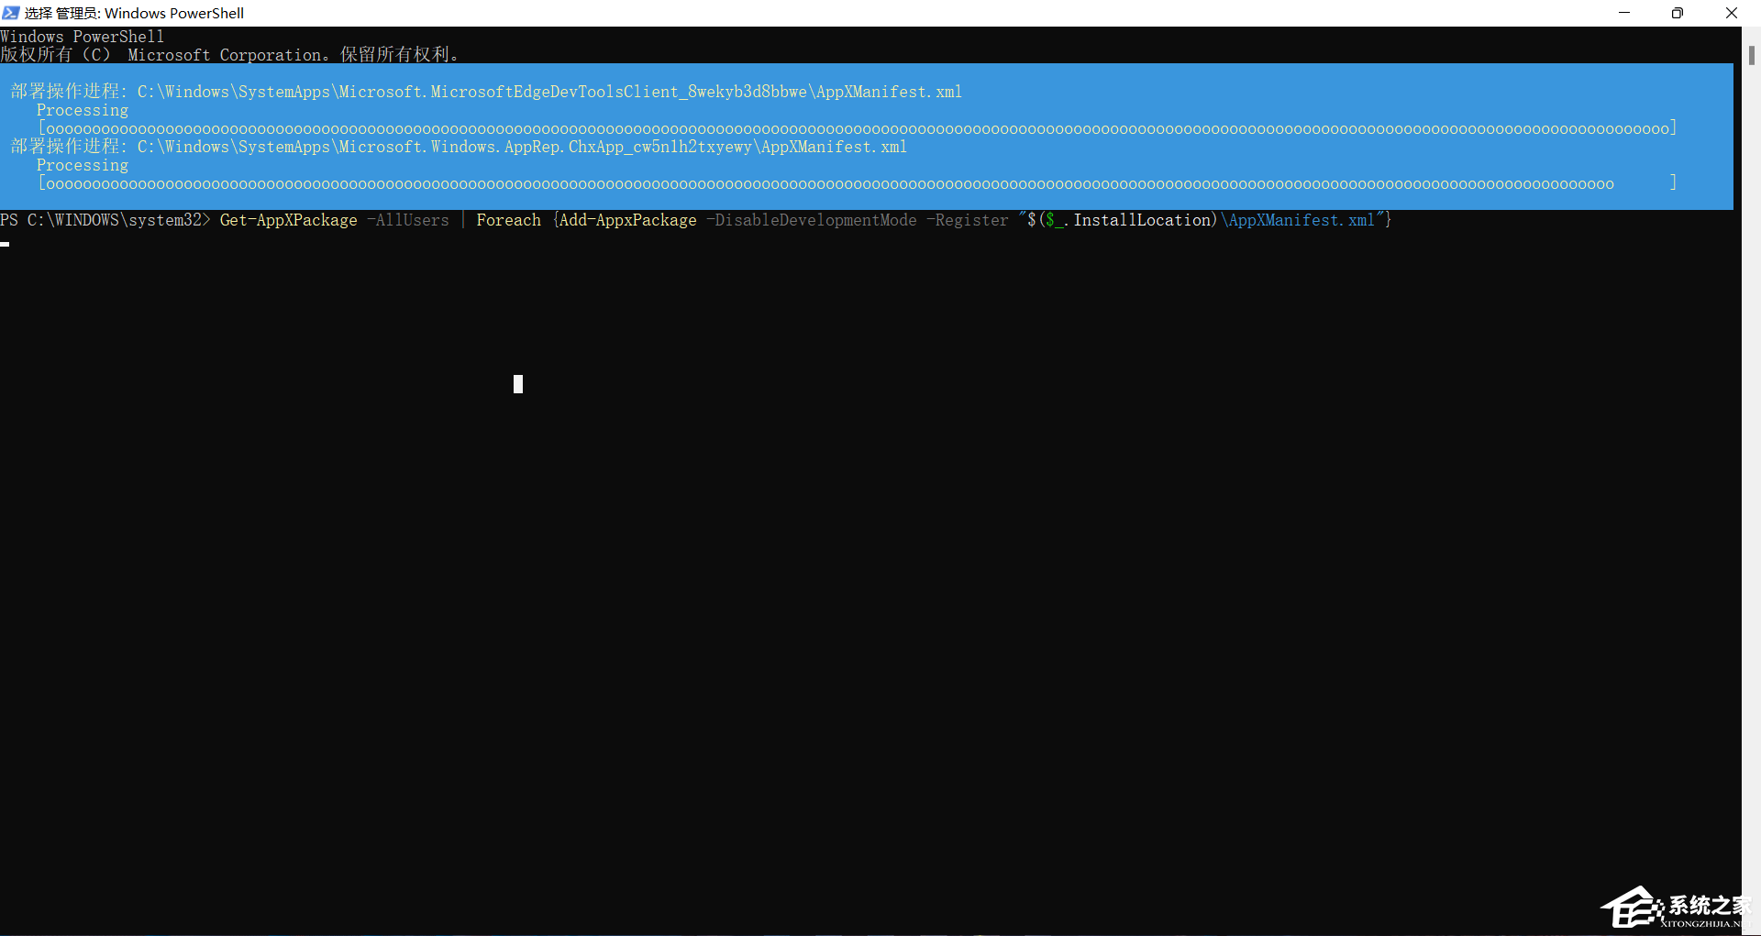Click the '-AllUsers' parameter text
The height and width of the screenshot is (936, 1761).
(408, 220)
